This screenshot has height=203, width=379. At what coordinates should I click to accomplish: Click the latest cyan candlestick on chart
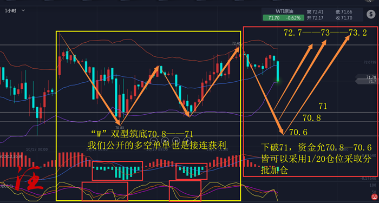(x=278, y=72)
